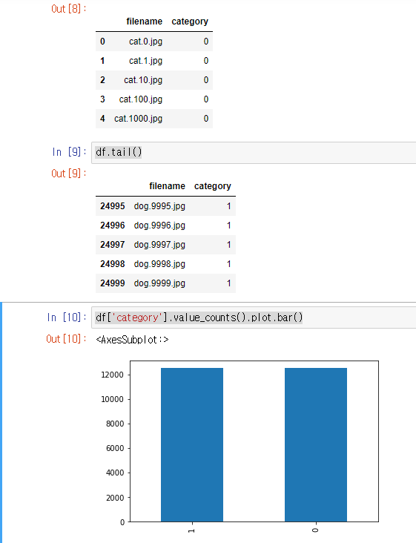This screenshot has height=543, width=416.
Task: Click the cat.100.jpg filename cell
Action: 140,99
